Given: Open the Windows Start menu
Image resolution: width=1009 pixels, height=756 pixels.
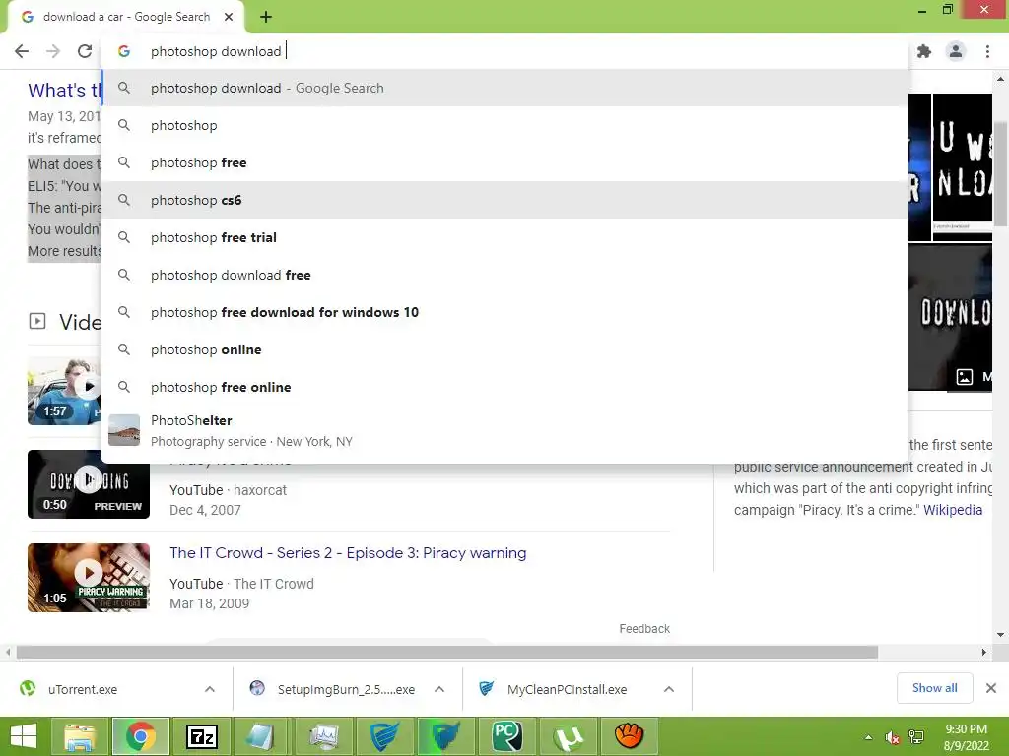Looking at the screenshot, I should (x=24, y=736).
